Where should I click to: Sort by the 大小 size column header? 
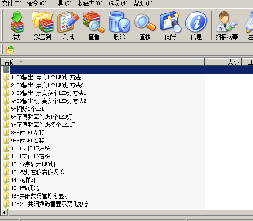[223, 62]
